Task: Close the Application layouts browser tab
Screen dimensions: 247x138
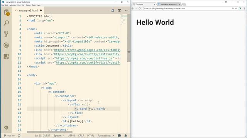Action: pos(179,4)
